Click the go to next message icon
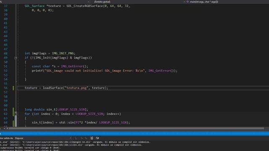This screenshot has height=151, width=269. pyautogui.click(x=86, y=138)
